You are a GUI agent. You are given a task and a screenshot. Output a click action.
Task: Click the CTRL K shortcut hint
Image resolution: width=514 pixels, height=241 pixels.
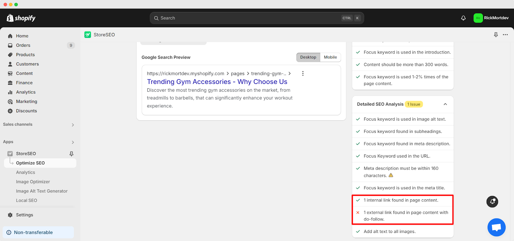coord(351,18)
